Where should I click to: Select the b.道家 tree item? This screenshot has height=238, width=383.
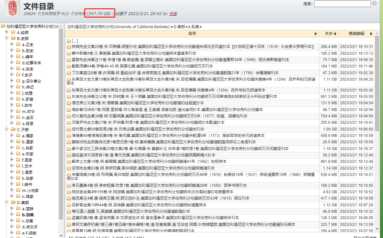[28, 142]
